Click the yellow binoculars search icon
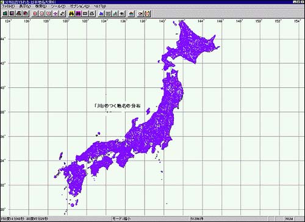 pos(71,13)
